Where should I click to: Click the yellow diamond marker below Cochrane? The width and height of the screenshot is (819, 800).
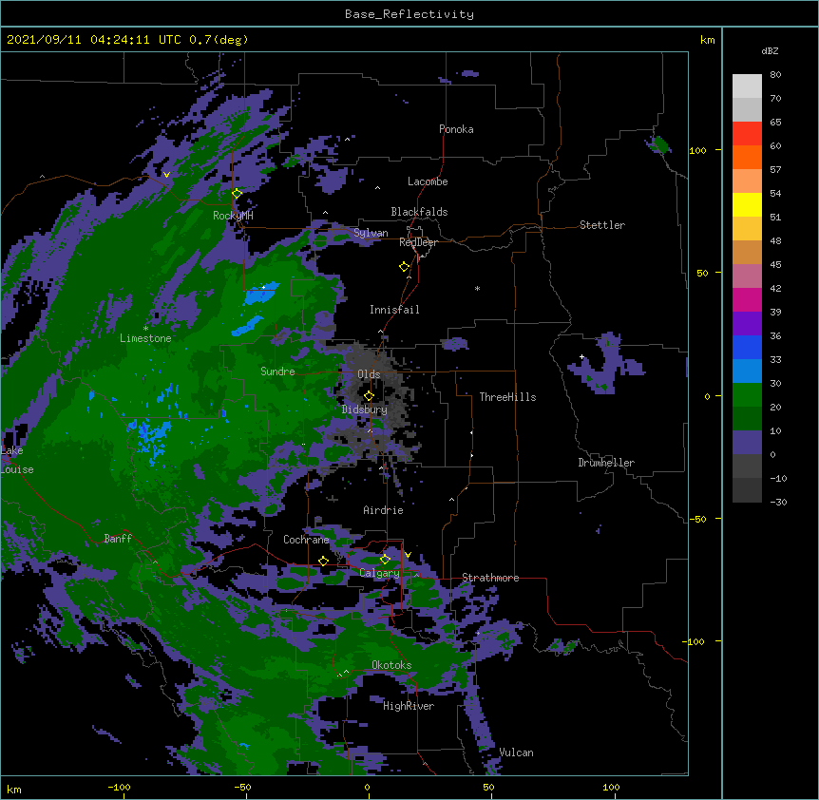coord(323,562)
